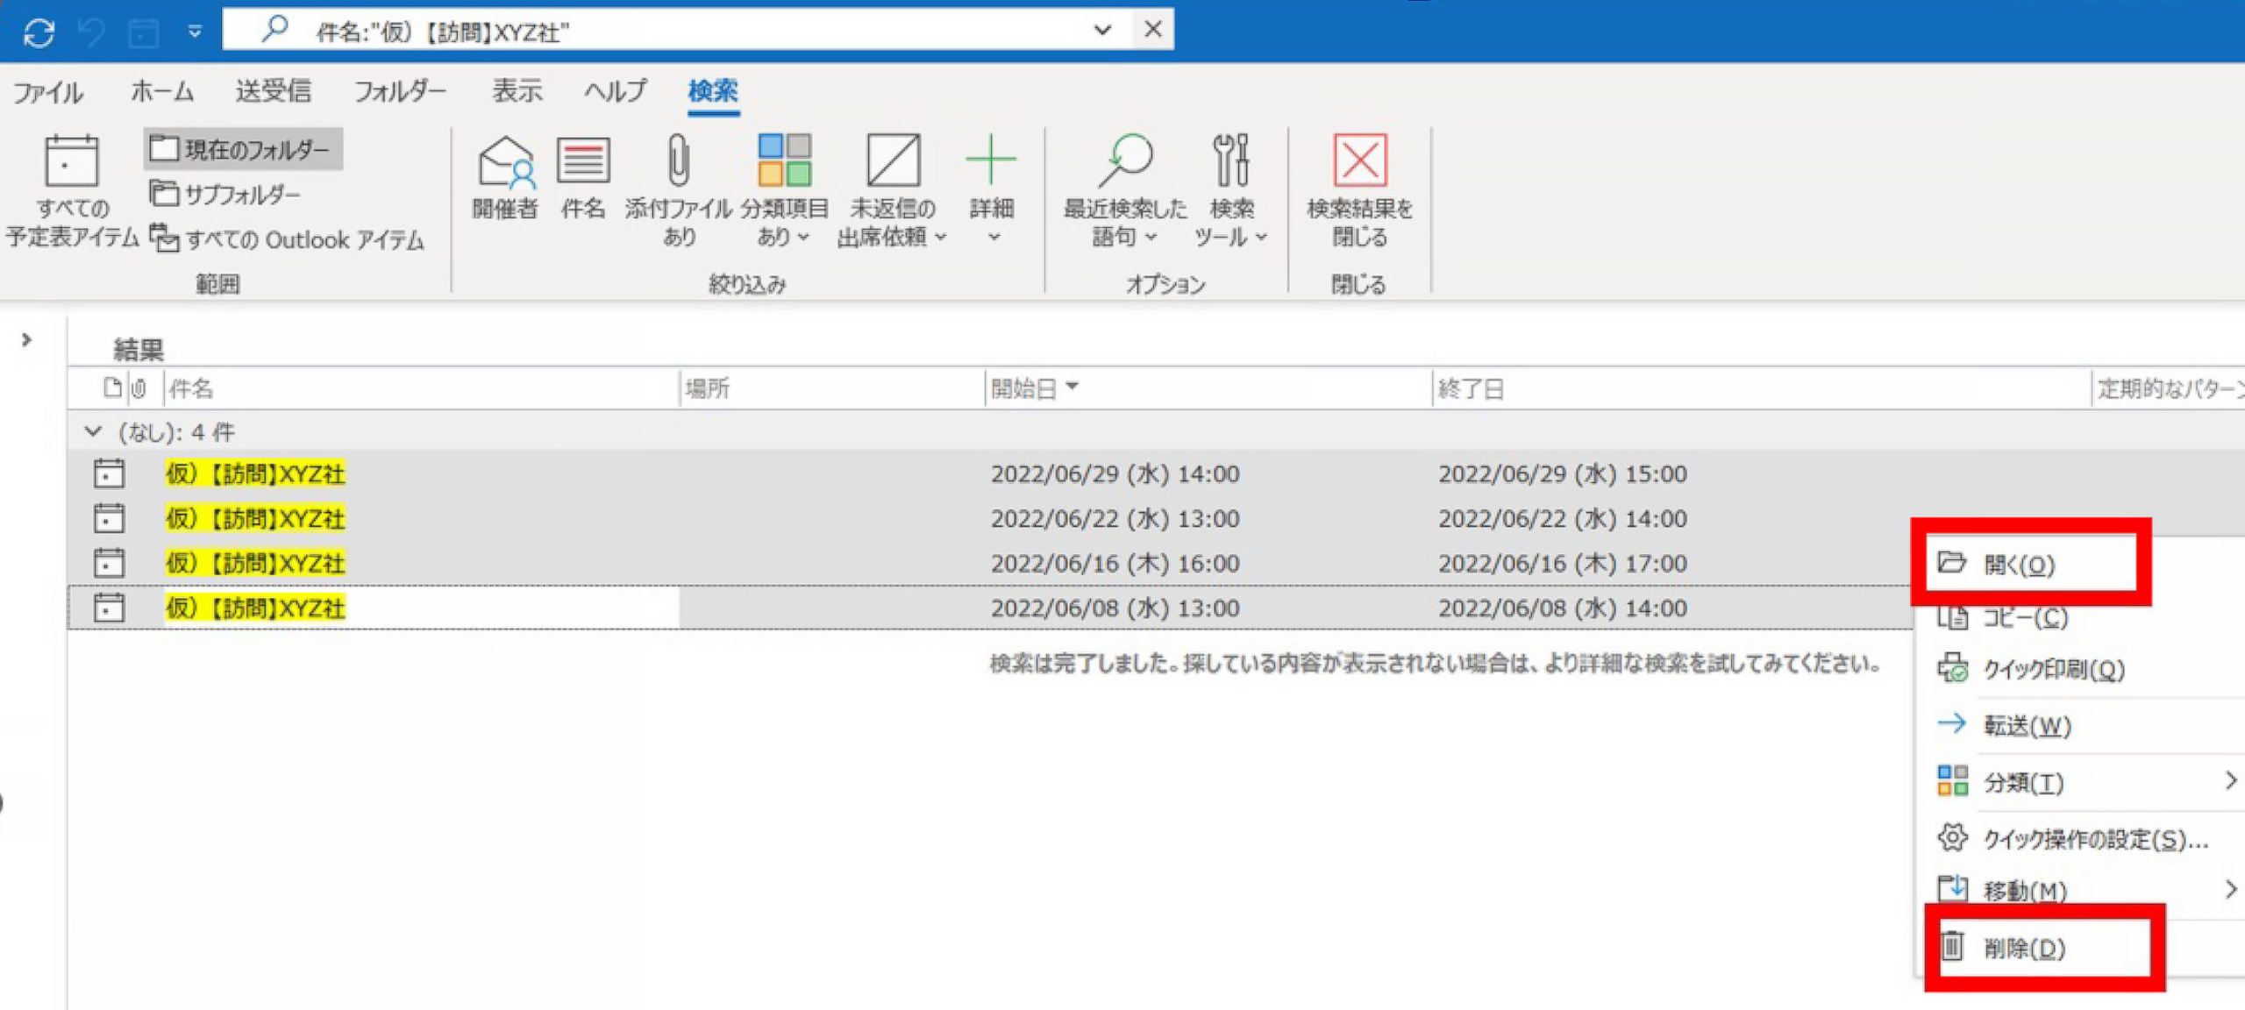The height and width of the screenshot is (1010, 2245).
Task: Choose Open (開く) from context menu
Action: pyautogui.click(x=2019, y=565)
